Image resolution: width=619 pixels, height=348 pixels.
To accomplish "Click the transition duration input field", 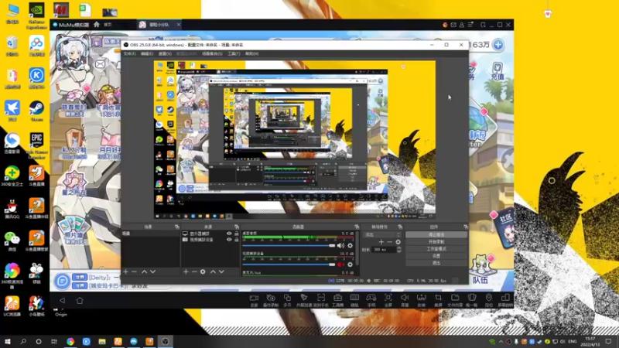I will [x=384, y=249].
